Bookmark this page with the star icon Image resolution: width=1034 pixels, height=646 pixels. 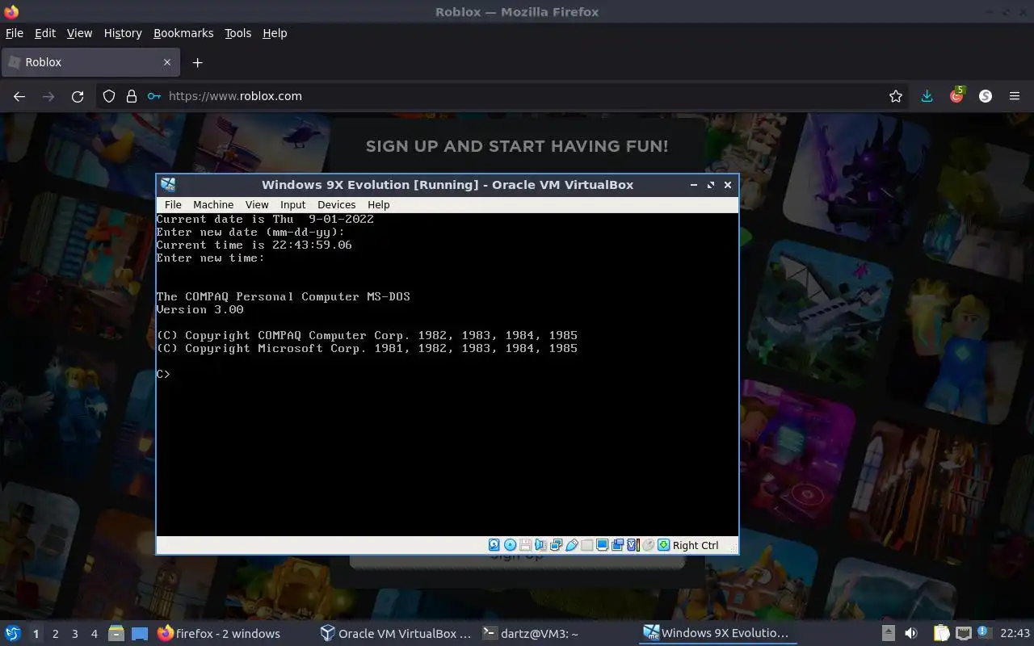895,96
